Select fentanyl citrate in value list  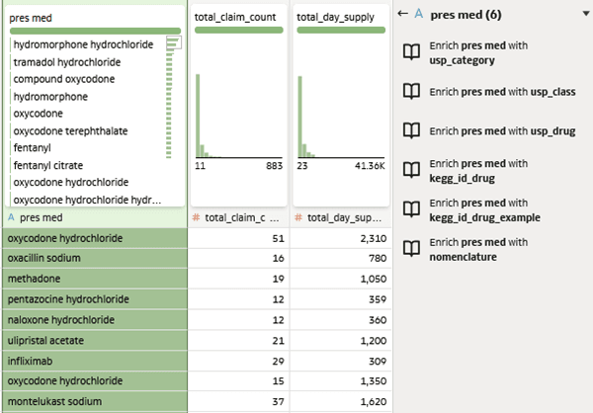tap(48, 165)
